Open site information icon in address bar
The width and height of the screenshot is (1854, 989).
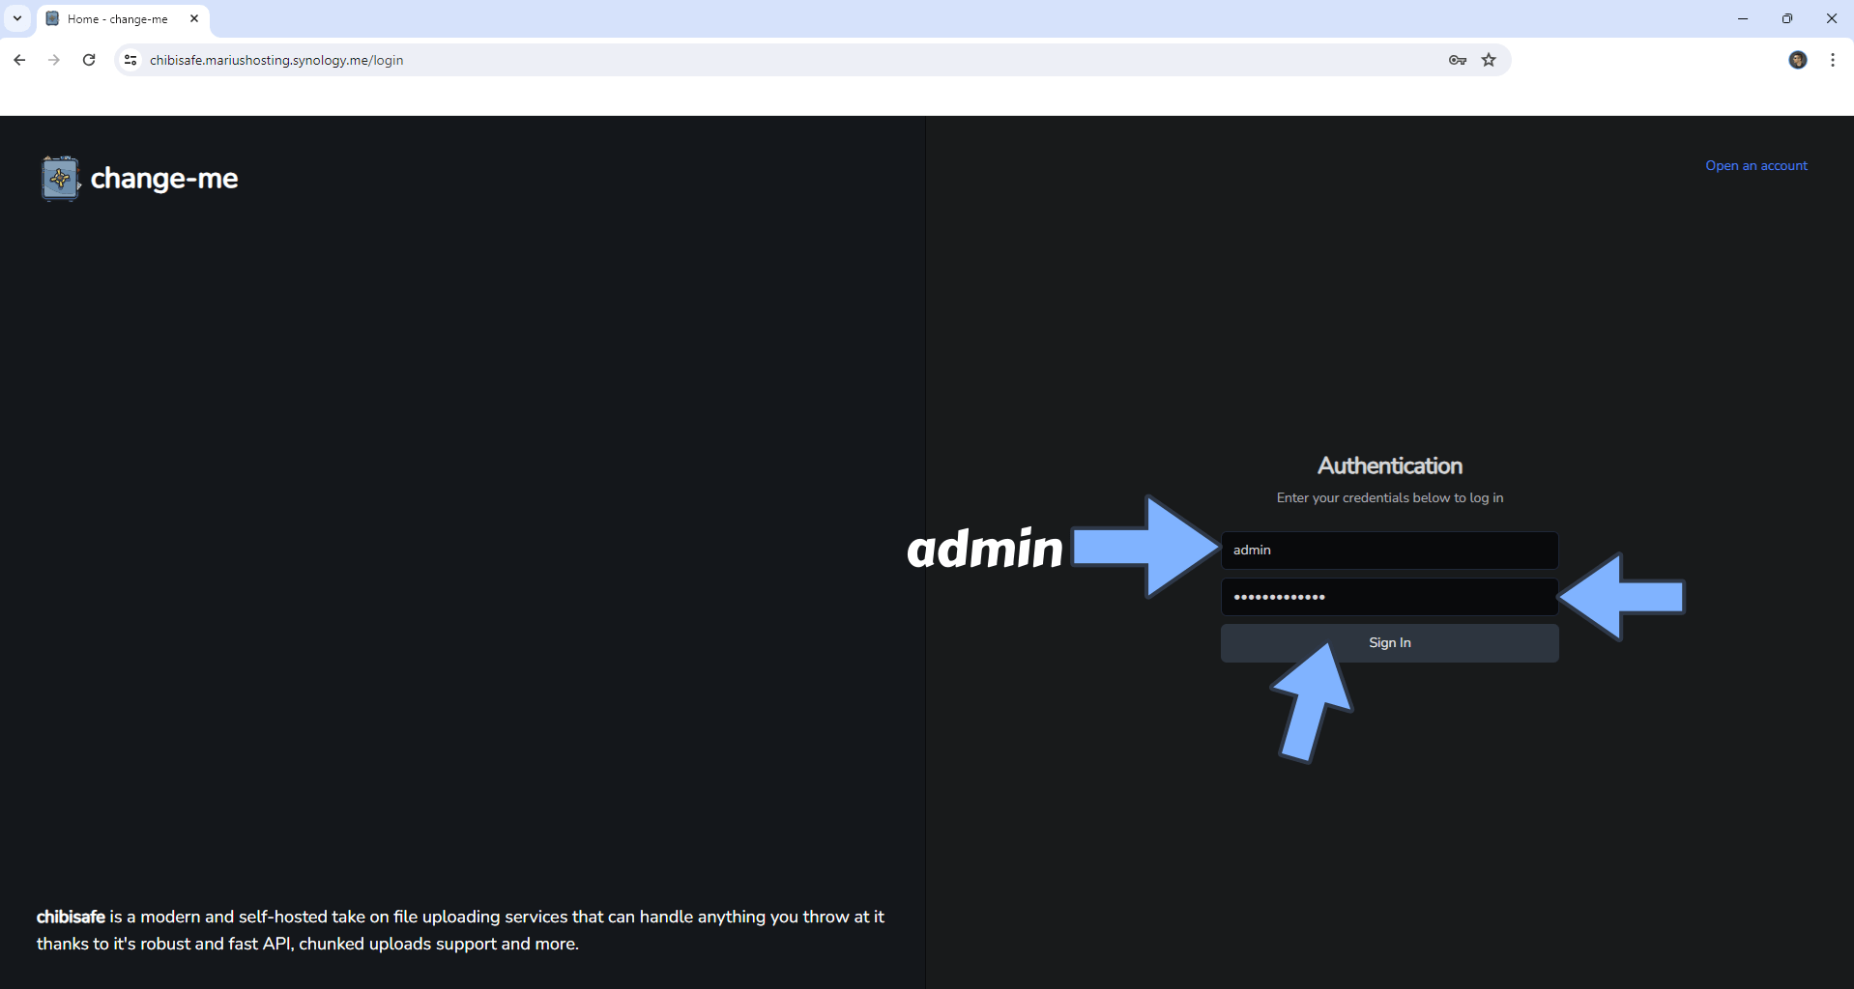130,60
